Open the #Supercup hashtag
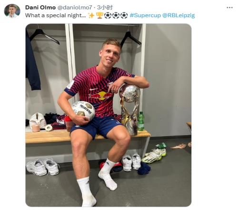 tap(145, 15)
